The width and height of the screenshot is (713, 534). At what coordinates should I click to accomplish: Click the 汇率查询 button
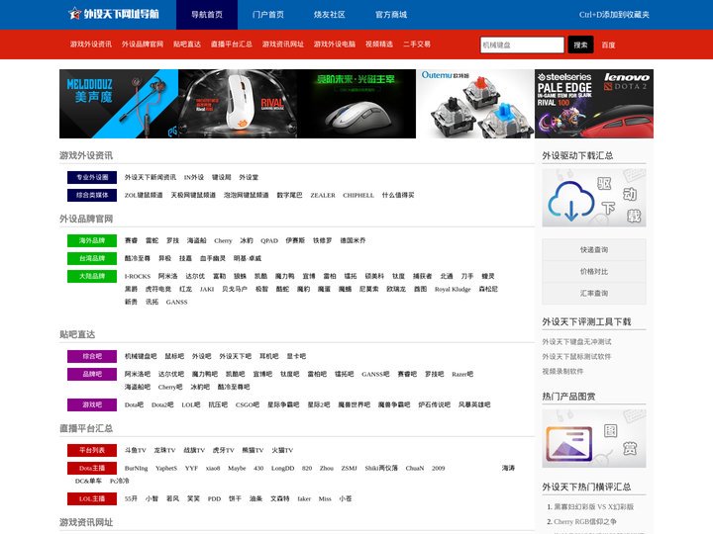[x=594, y=294]
